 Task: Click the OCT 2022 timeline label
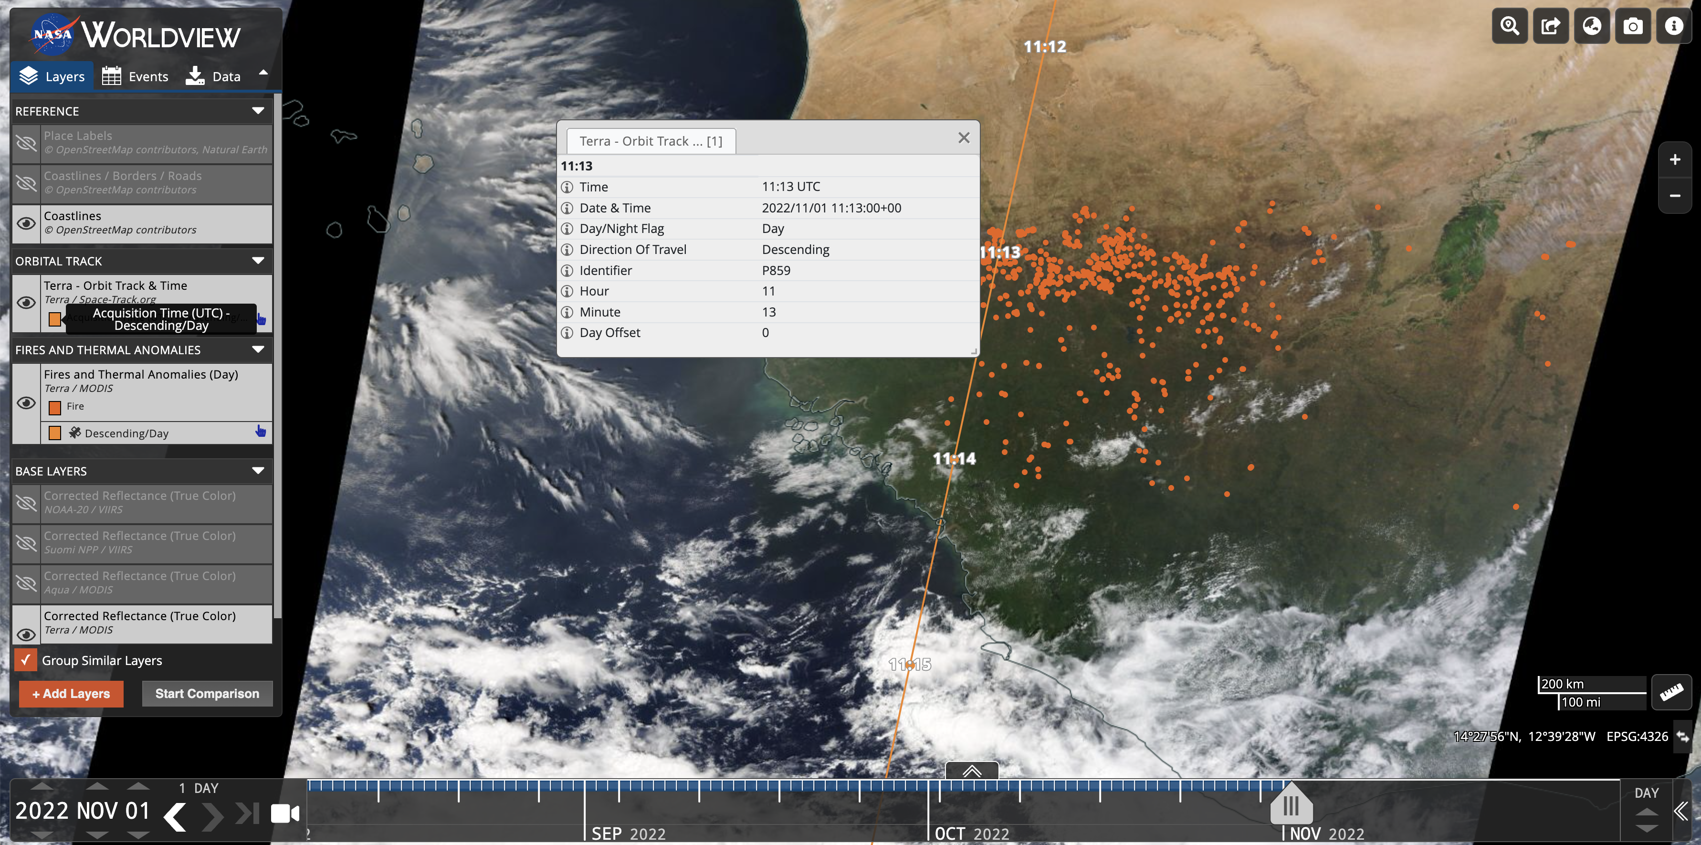(971, 834)
